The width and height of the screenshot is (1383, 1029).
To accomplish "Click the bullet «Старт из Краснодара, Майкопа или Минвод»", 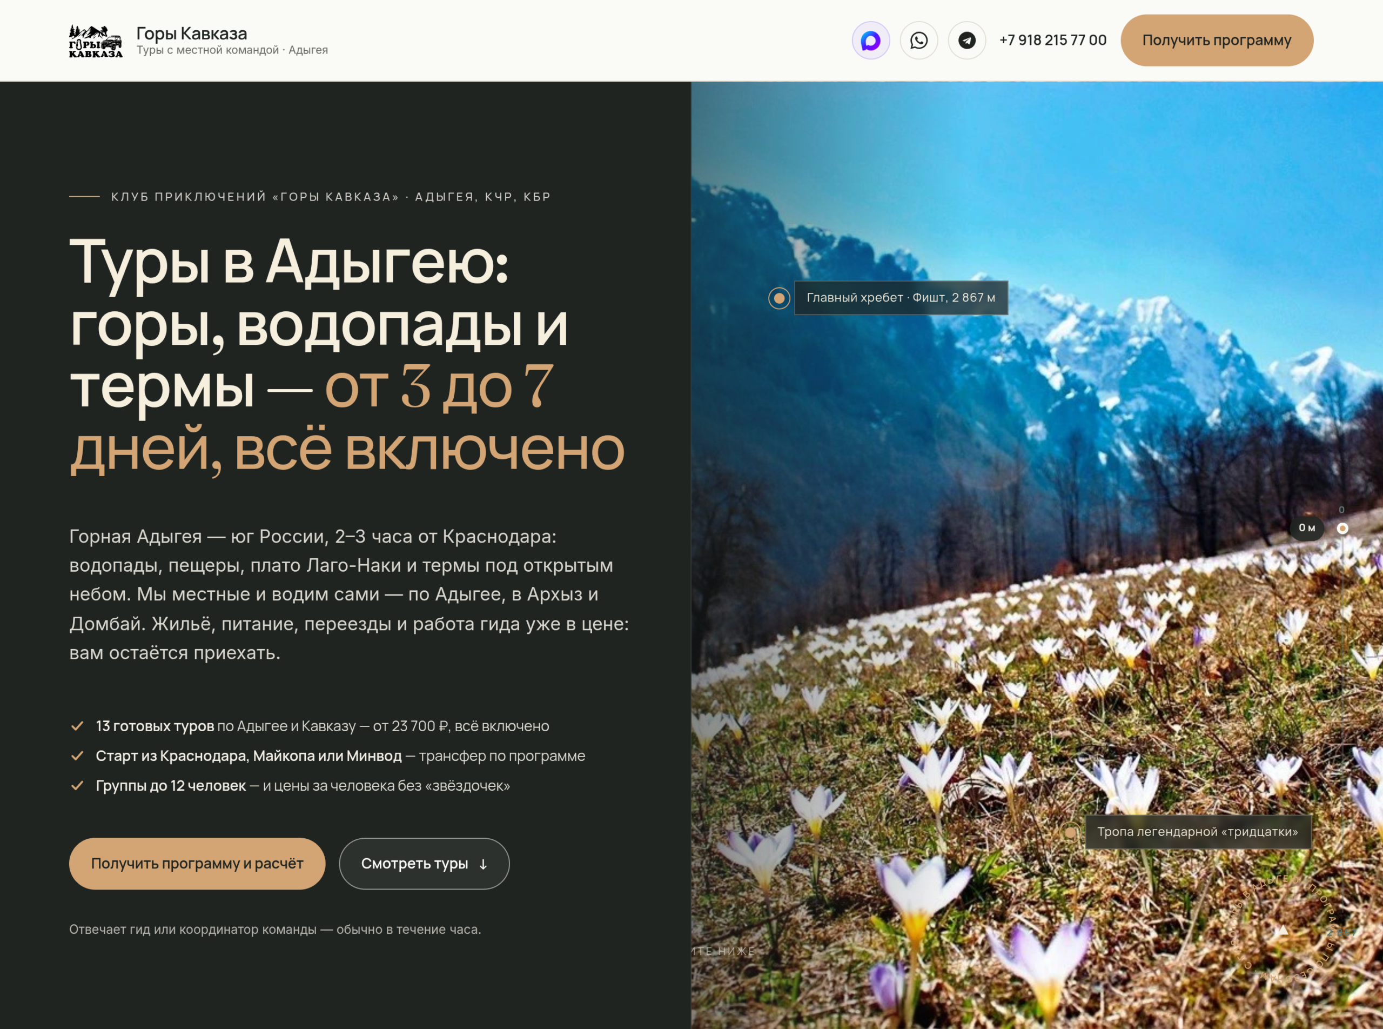I will (340, 756).
